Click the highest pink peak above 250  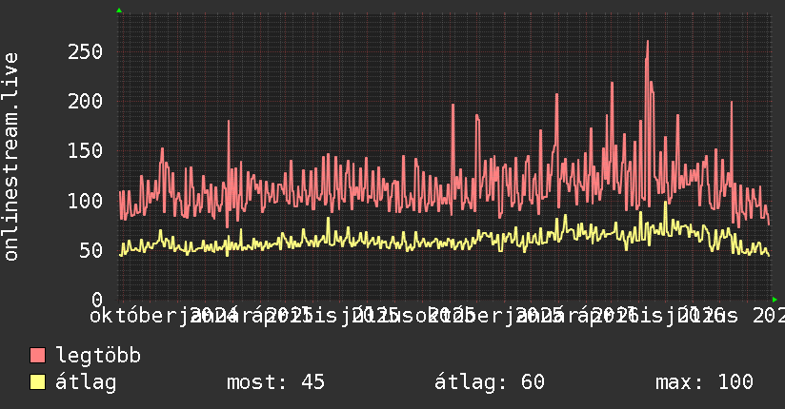point(647,42)
